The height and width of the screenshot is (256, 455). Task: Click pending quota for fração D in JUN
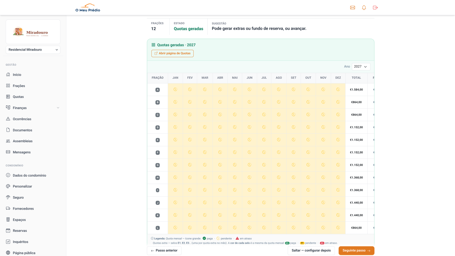coord(249,127)
